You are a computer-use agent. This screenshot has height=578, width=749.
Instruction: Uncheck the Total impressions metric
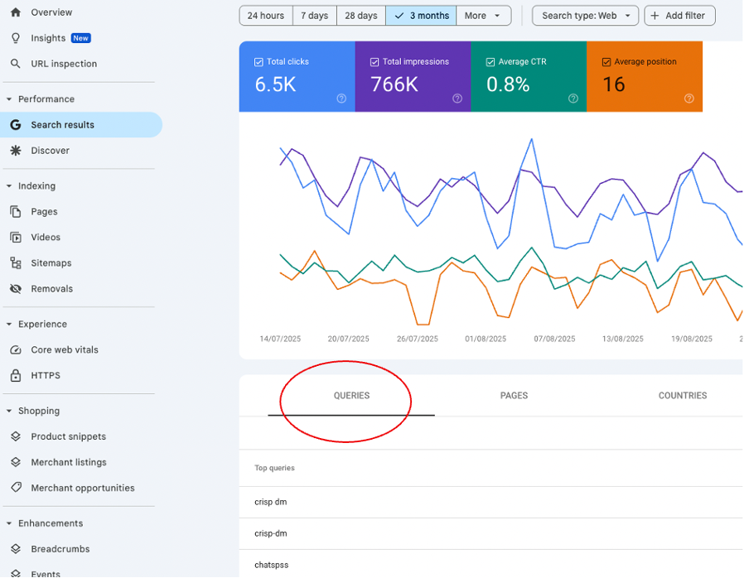coord(375,62)
